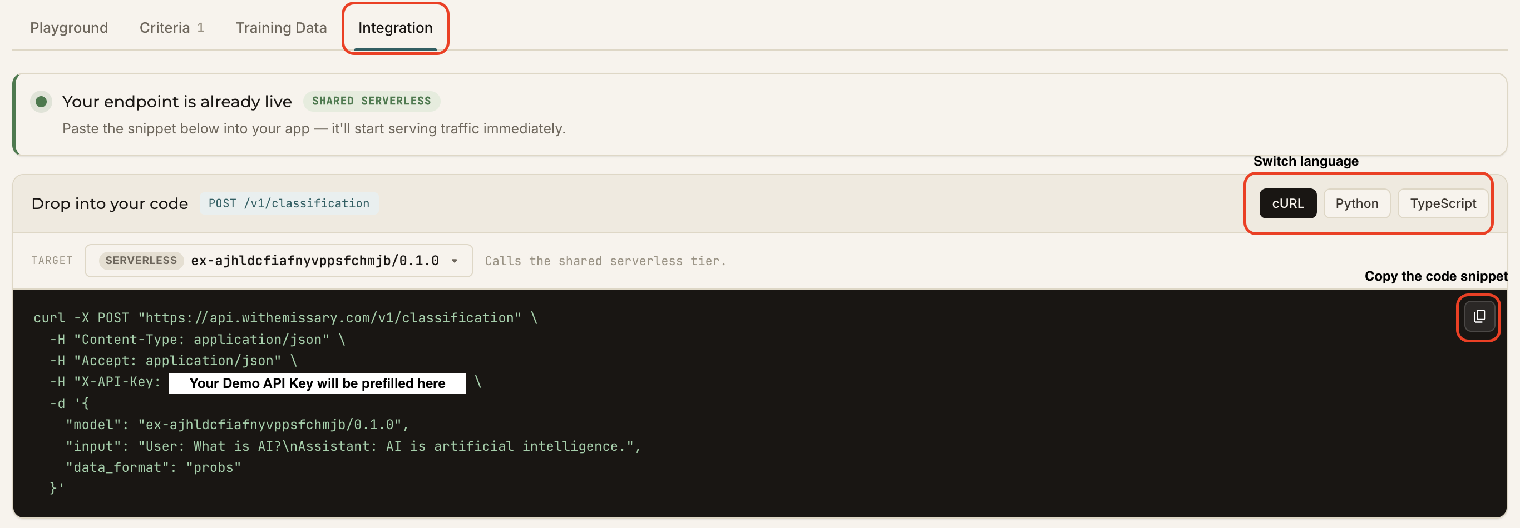
Task: Click the 'Calls the shared serverless tier.' note
Action: pyautogui.click(x=605, y=261)
